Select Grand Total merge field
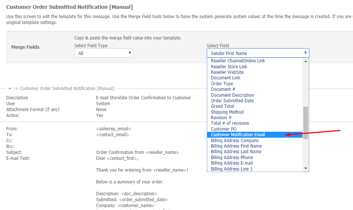 [x=222, y=106]
